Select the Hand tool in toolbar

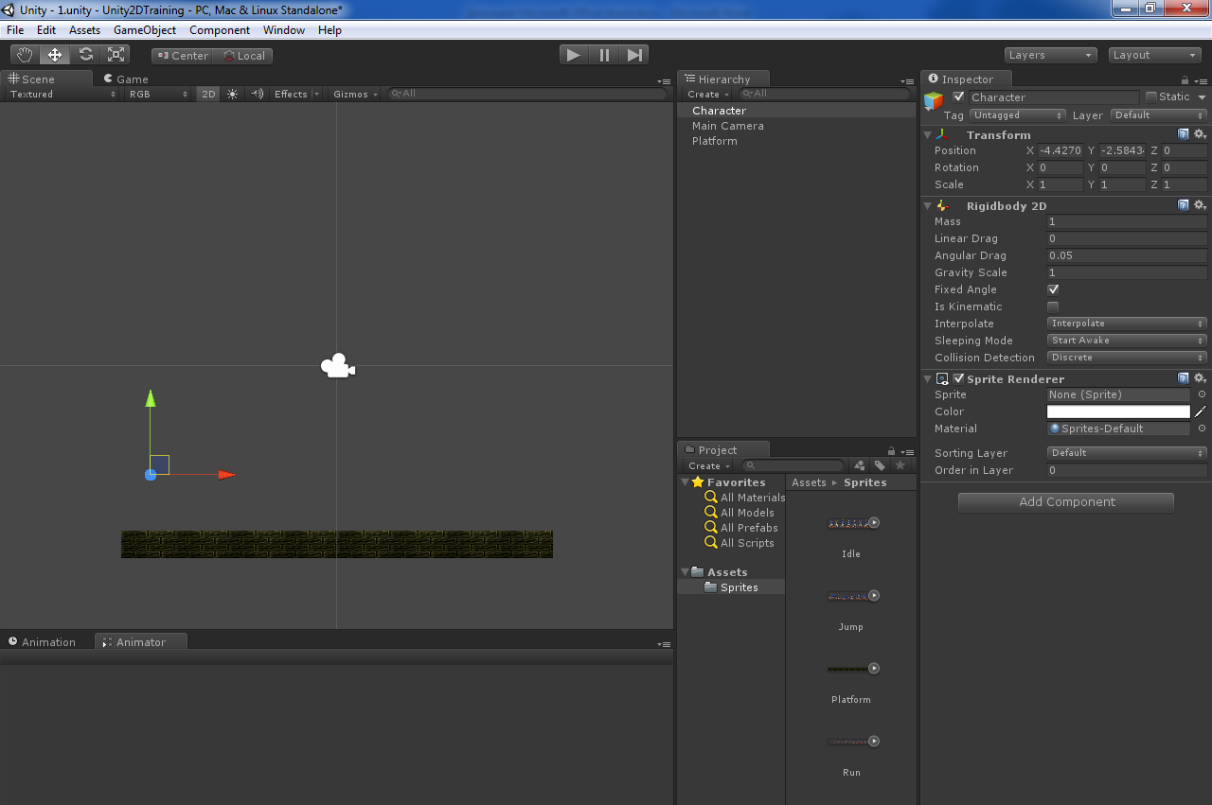tap(25, 55)
